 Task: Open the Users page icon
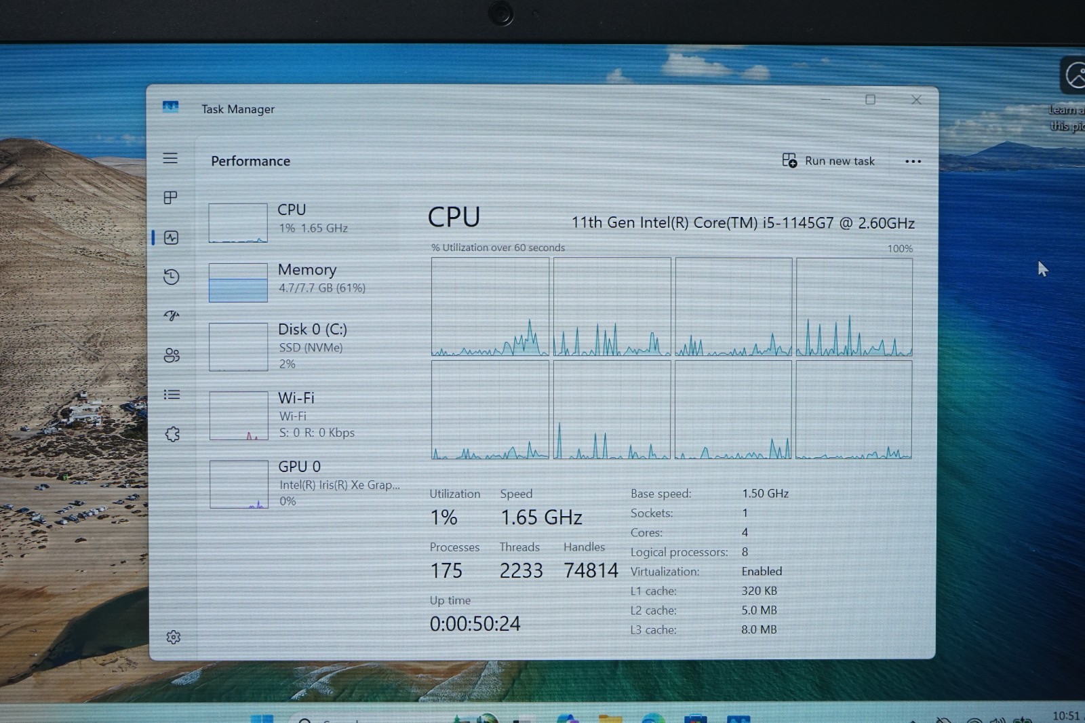click(x=172, y=355)
